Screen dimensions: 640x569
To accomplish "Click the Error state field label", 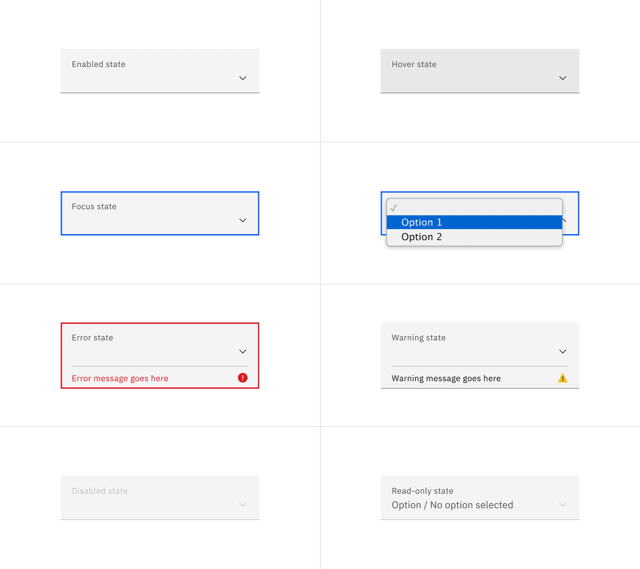I will point(92,338).
